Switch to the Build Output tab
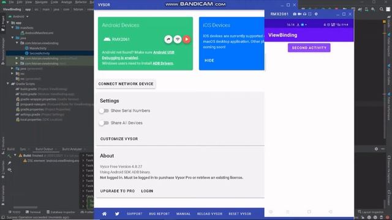 point(44,149)
